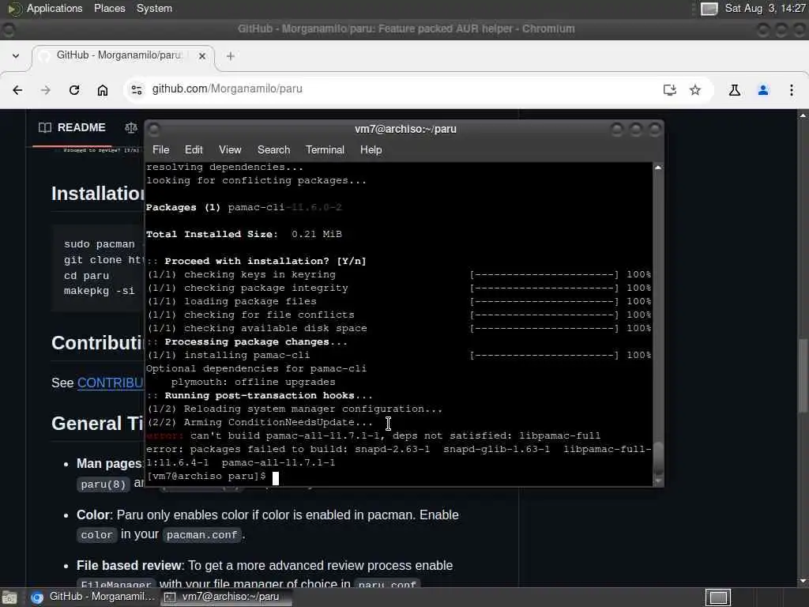Click the Installation heading
809x607 pixels.
pos(97,194)
